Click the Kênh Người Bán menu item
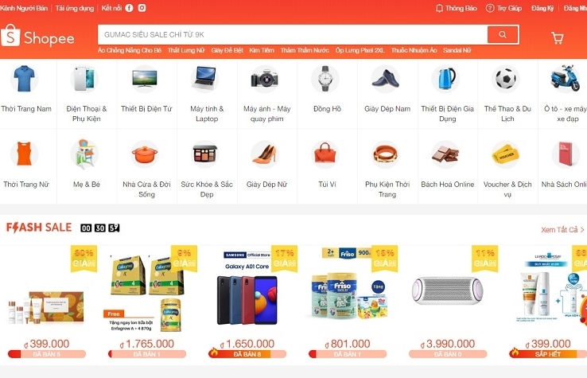Screen dimensions: 587x378 24,8
